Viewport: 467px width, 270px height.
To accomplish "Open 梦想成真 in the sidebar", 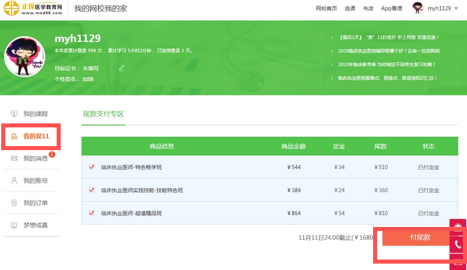I will 35,225.
